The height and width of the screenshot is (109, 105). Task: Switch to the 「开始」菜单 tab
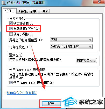pyautogui.click(x=27, y=11)
